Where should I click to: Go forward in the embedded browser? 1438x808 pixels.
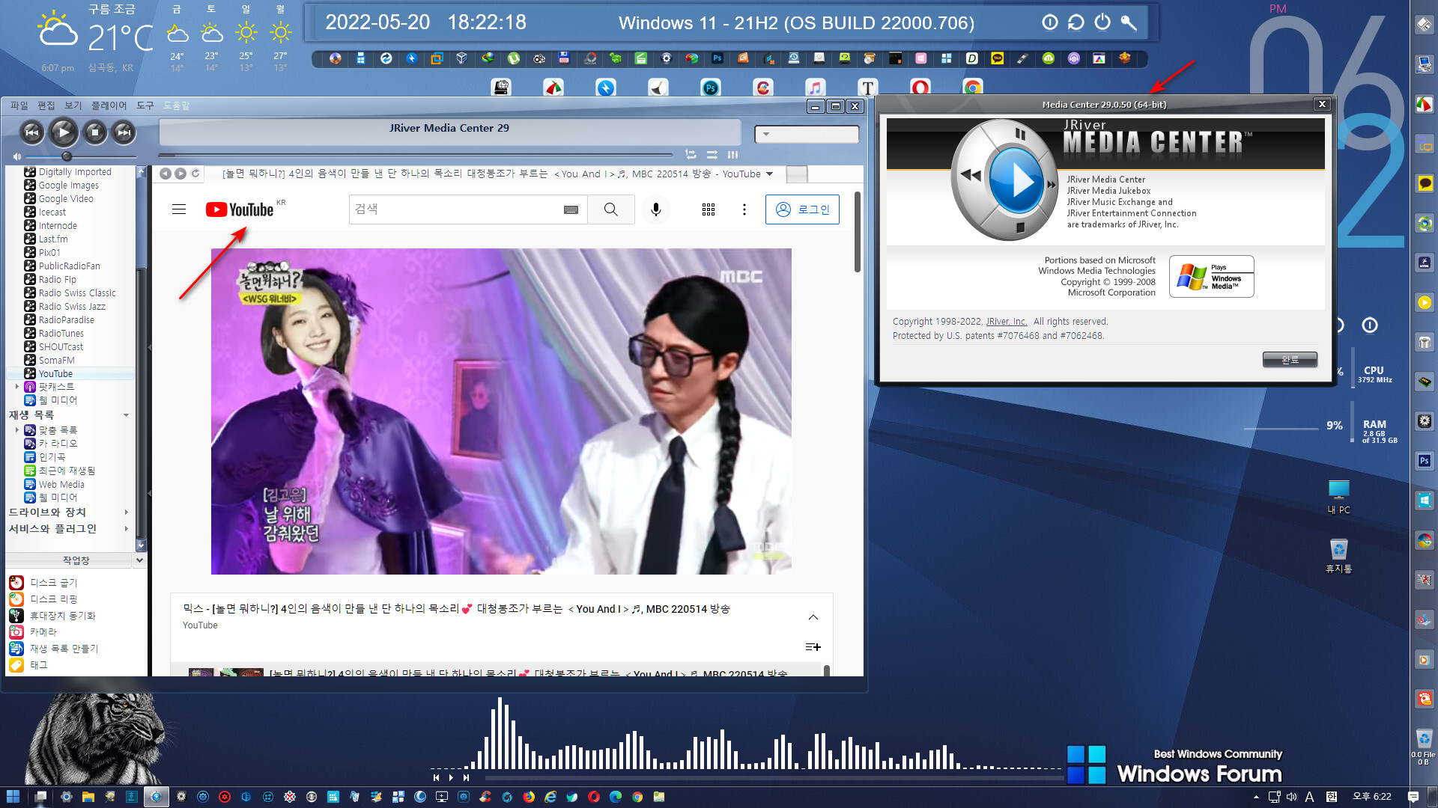click(180, 174)
